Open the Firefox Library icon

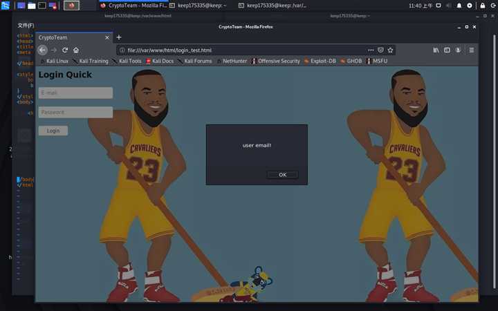tap(436, 50)
